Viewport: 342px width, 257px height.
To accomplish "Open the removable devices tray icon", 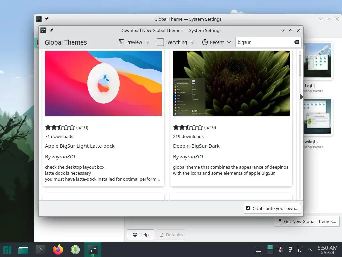I will [x=290, y=249].
